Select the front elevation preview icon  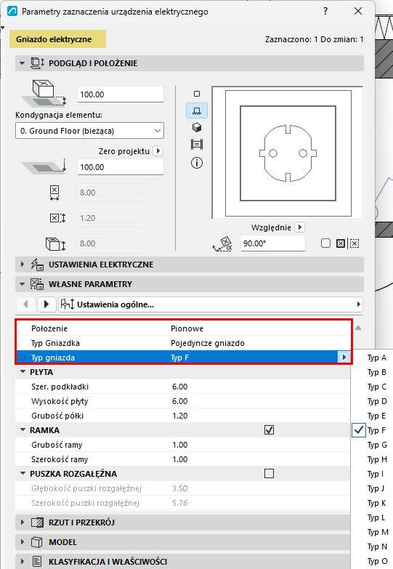(x=197, y=110)
